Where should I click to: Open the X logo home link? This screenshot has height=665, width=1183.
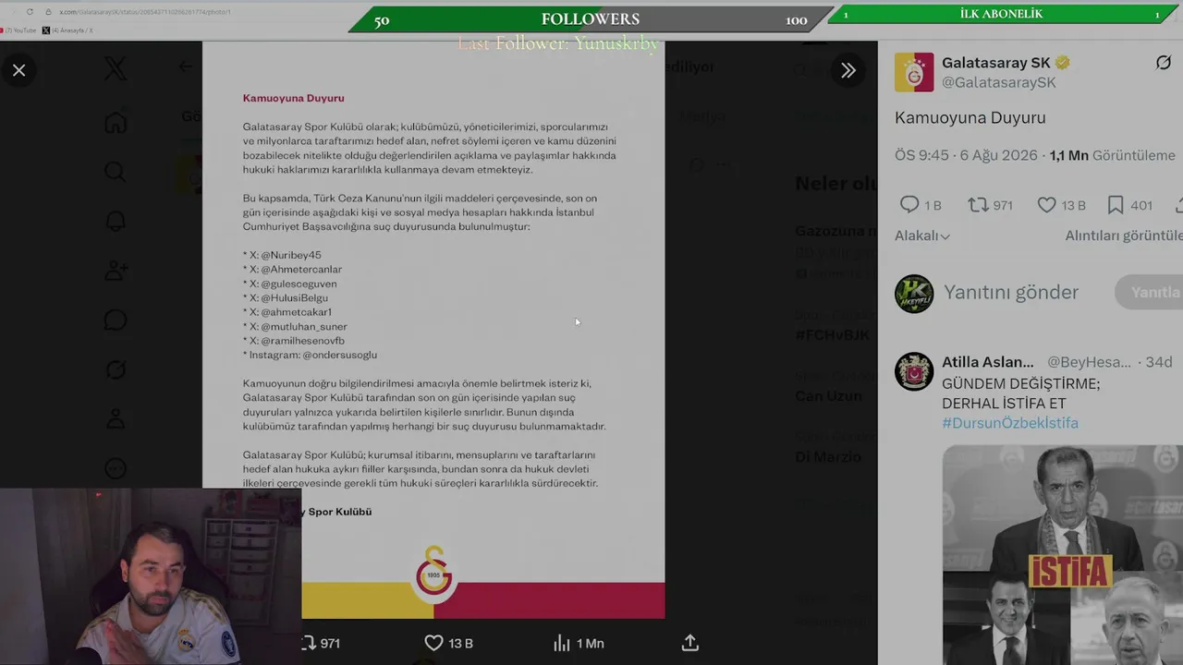pyautogui.click(x=116, y=68)
